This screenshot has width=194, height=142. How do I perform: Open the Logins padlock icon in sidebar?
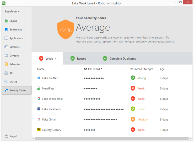point(6,21)
